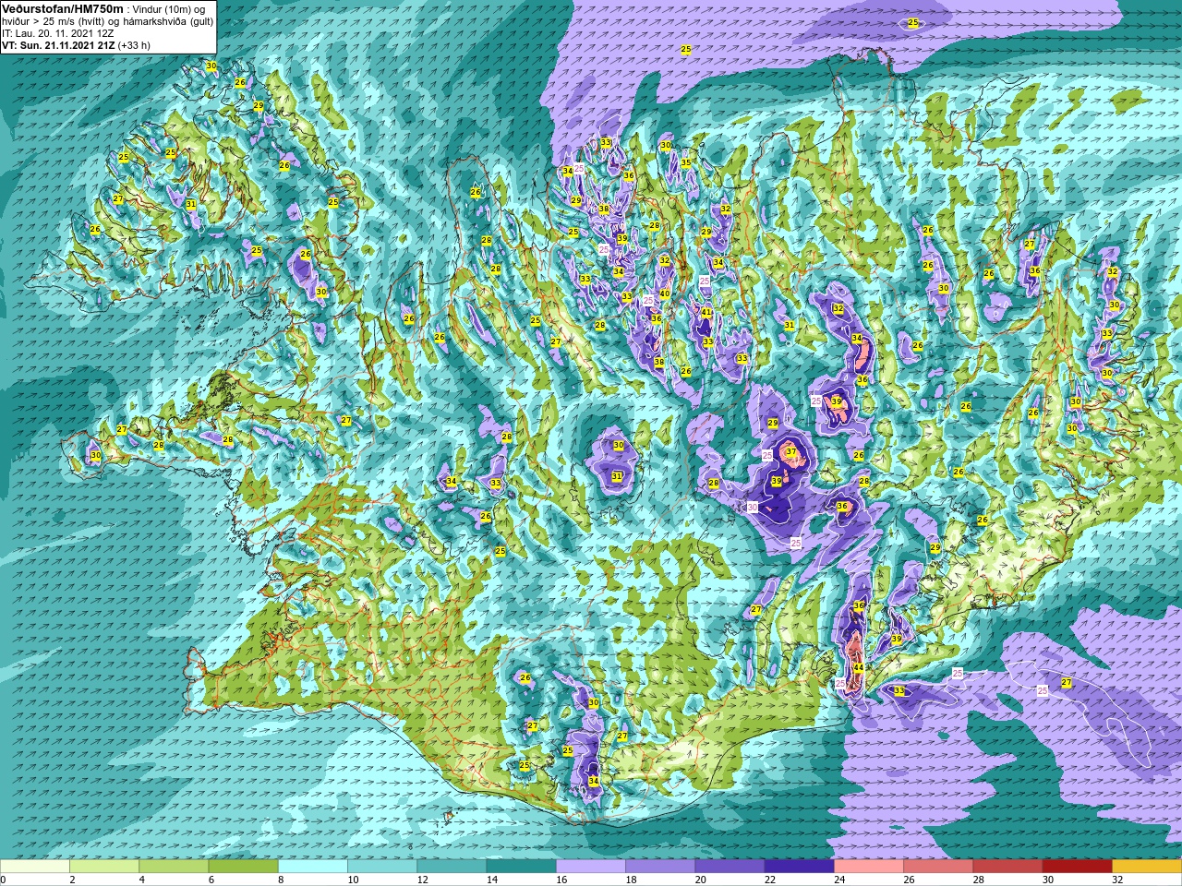
Task: Click the yellow '37' gust label
Action: (x=791, y=451)
